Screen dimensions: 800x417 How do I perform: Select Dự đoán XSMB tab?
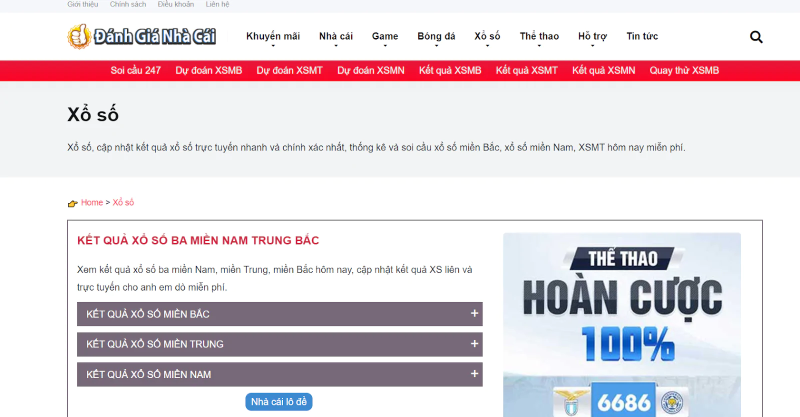[x=208, y=70]
